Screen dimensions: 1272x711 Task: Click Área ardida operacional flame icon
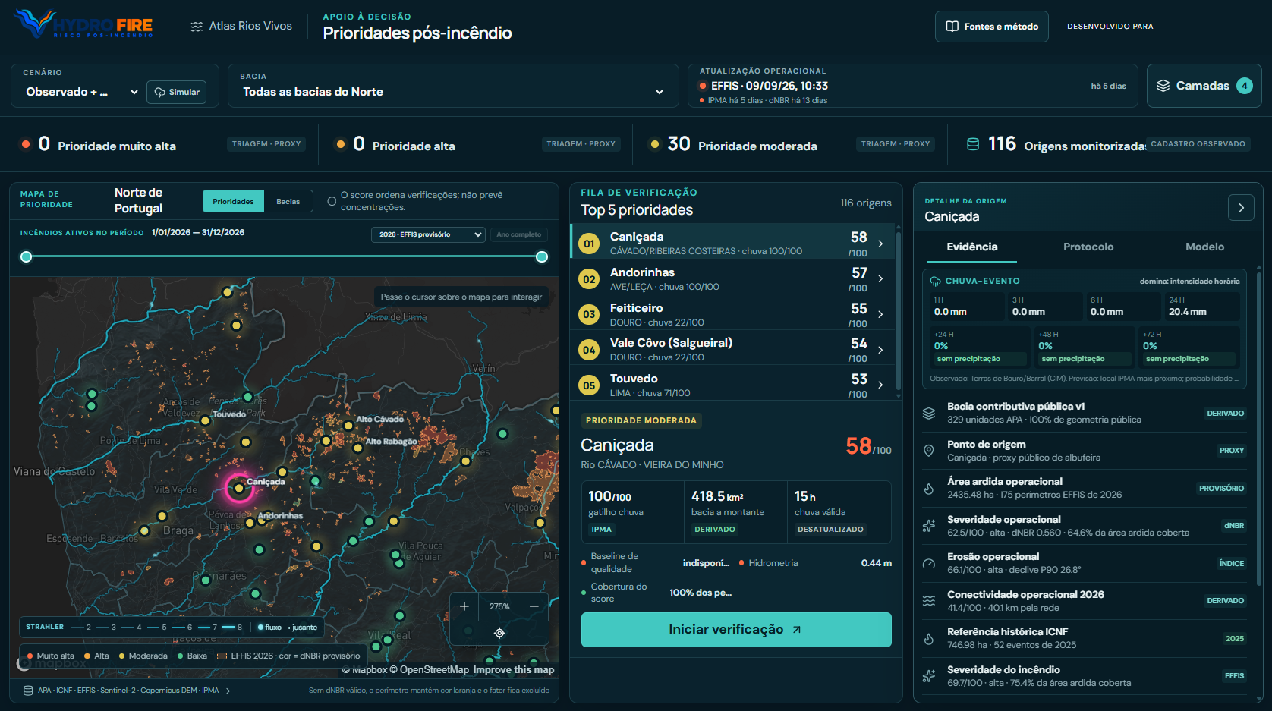(928, 488)
